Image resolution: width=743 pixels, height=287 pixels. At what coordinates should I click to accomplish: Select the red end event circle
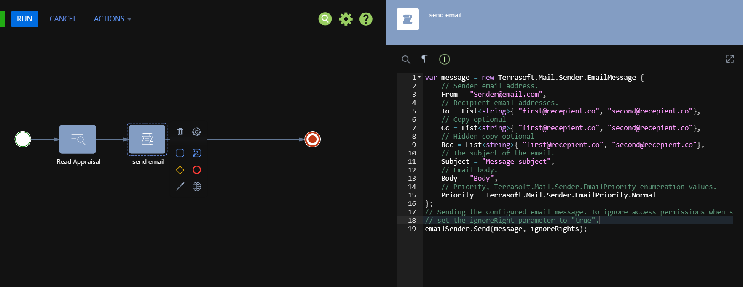click(x=313, y=139)
